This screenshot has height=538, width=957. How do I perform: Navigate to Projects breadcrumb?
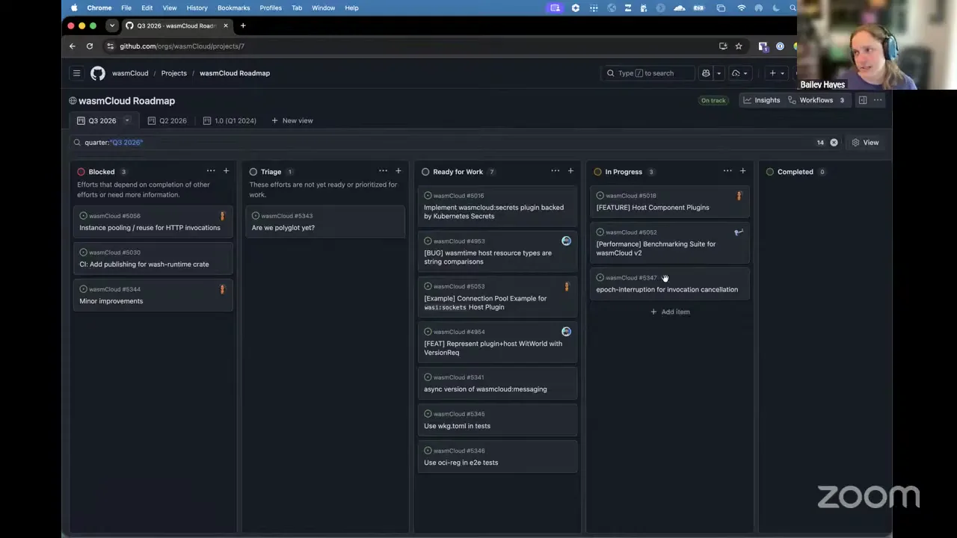(173, 73)
